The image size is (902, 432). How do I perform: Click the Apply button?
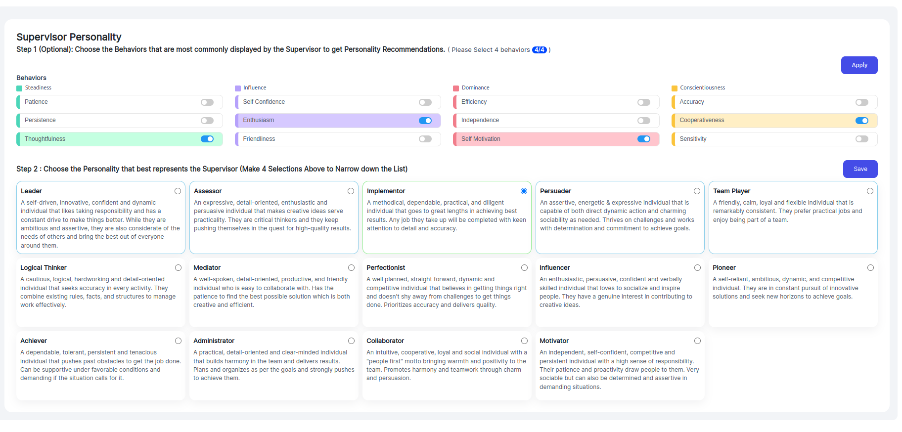859,65
